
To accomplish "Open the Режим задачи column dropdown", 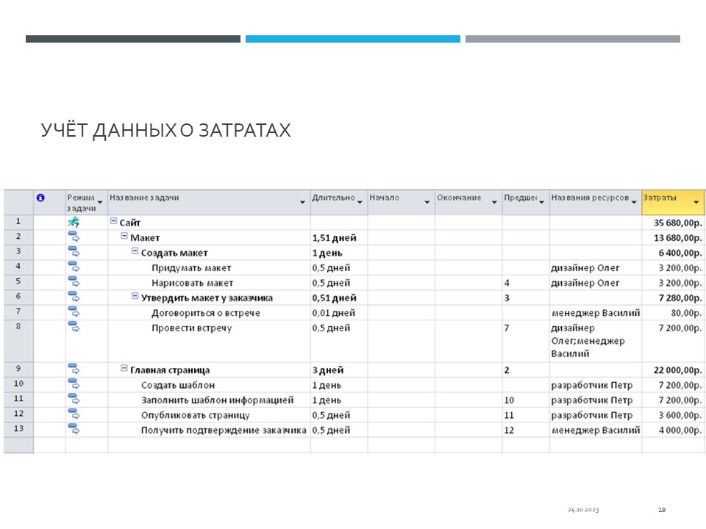I will [100, 203].
